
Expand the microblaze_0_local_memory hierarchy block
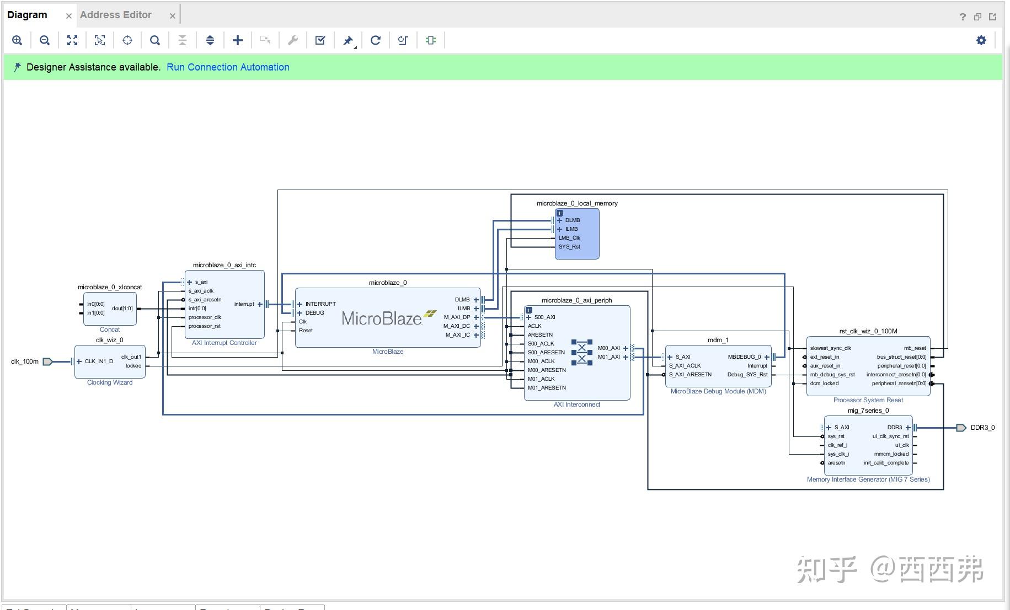pyautogui.click(x=560, y=213)
